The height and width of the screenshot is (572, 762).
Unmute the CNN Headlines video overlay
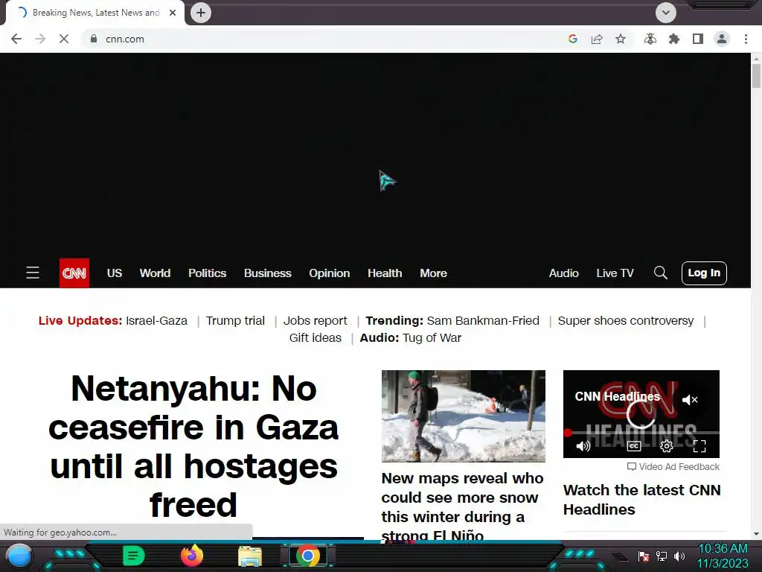pos(690,400)
